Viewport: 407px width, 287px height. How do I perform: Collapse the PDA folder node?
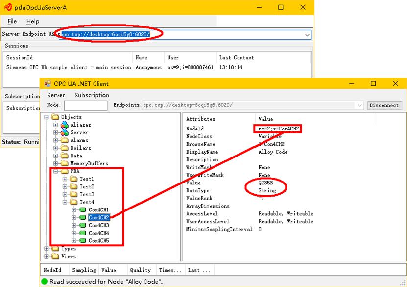pos(55,171)
